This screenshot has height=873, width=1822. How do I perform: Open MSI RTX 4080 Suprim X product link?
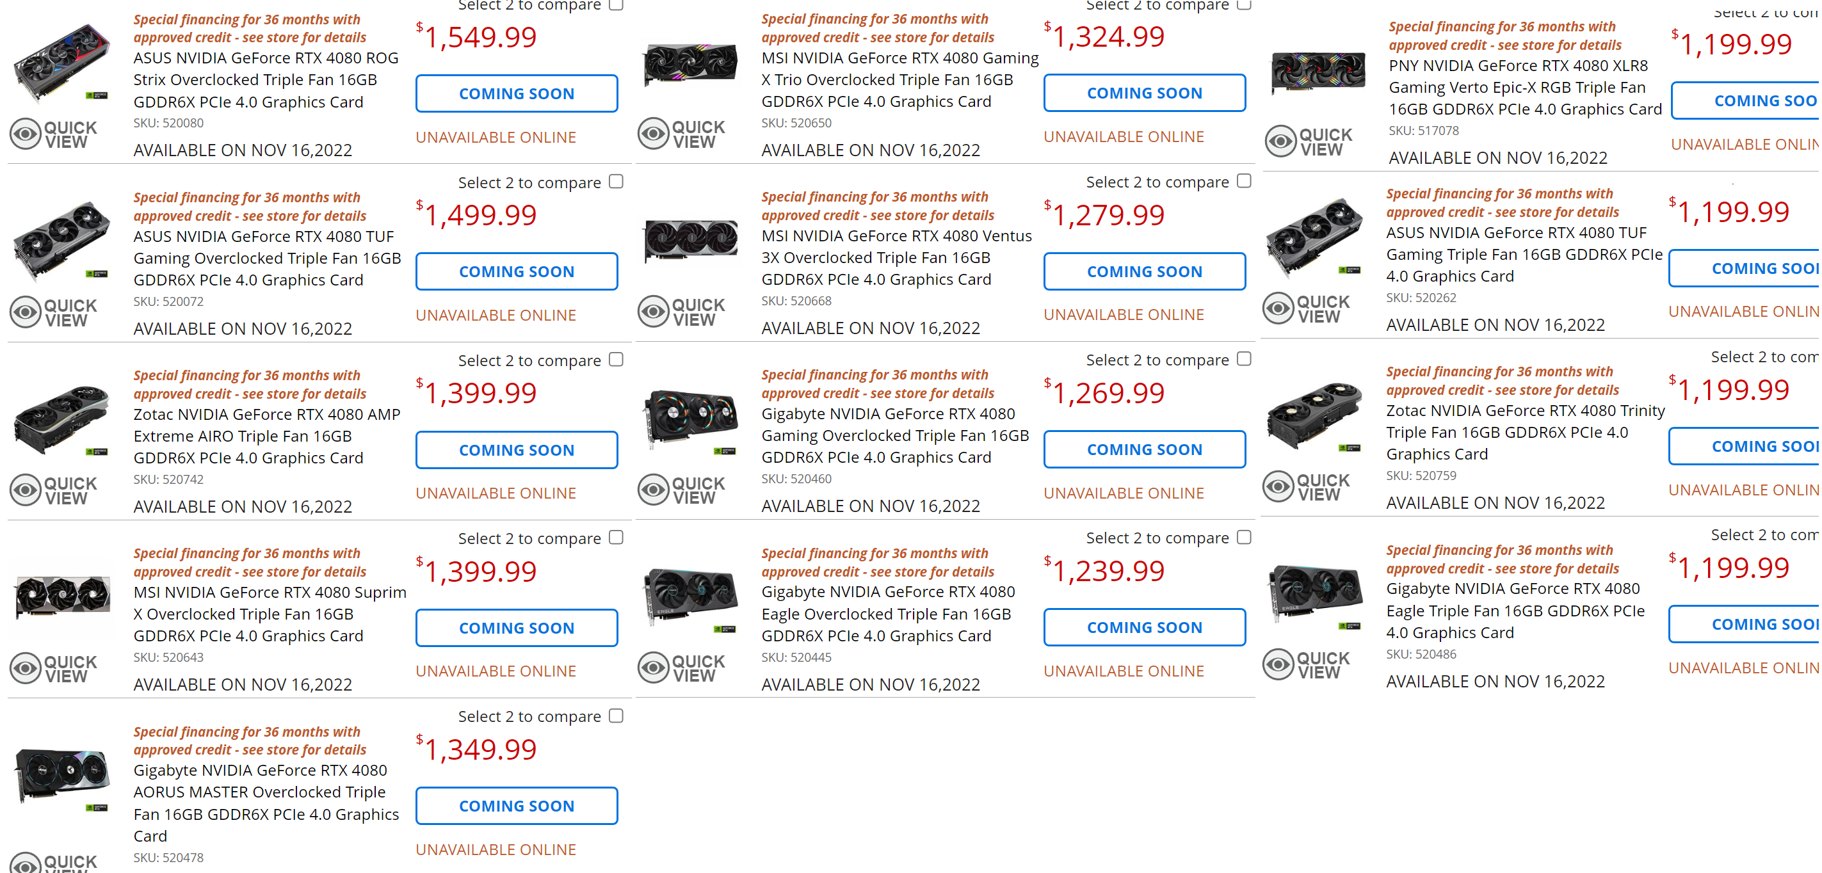point(270,614)
